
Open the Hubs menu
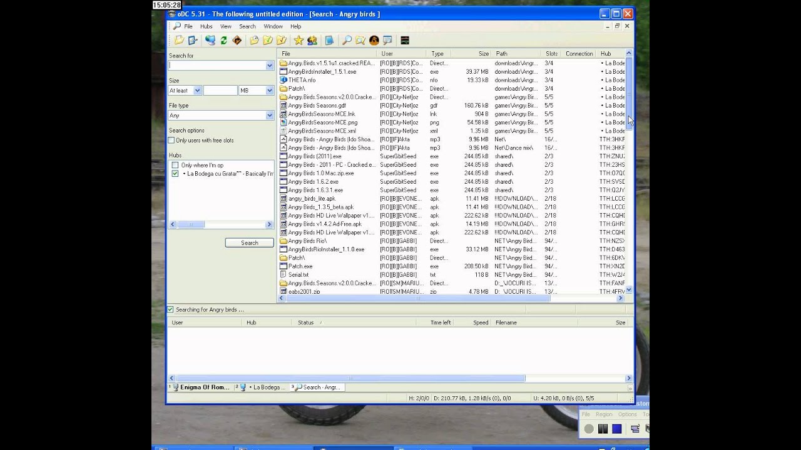coord(207,26)
